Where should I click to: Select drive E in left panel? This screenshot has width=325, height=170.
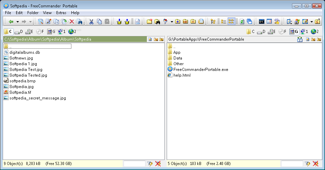(x=29, y=32)
